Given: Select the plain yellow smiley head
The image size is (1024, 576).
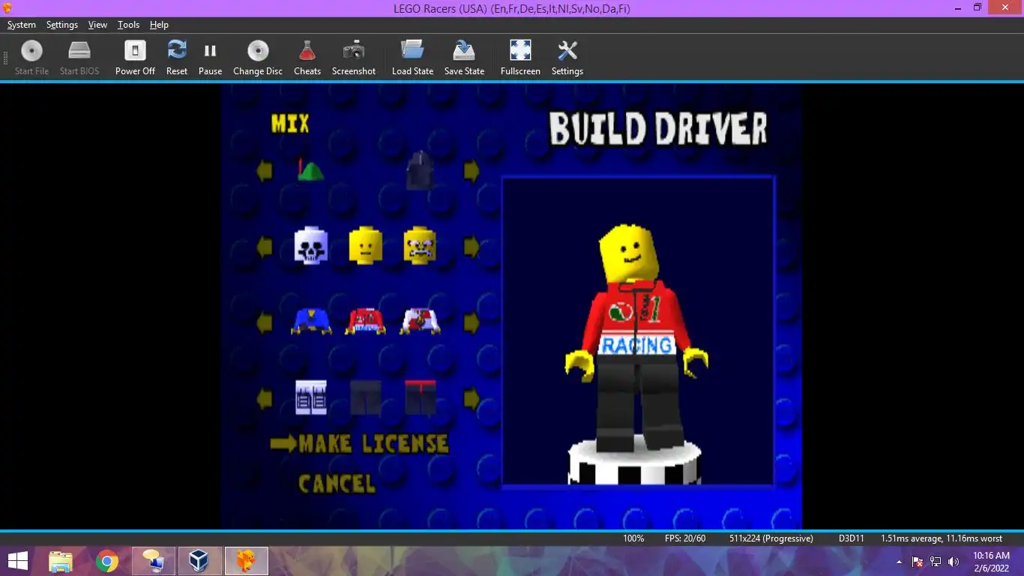Looking at the screenshot, I should click(366, 245).
